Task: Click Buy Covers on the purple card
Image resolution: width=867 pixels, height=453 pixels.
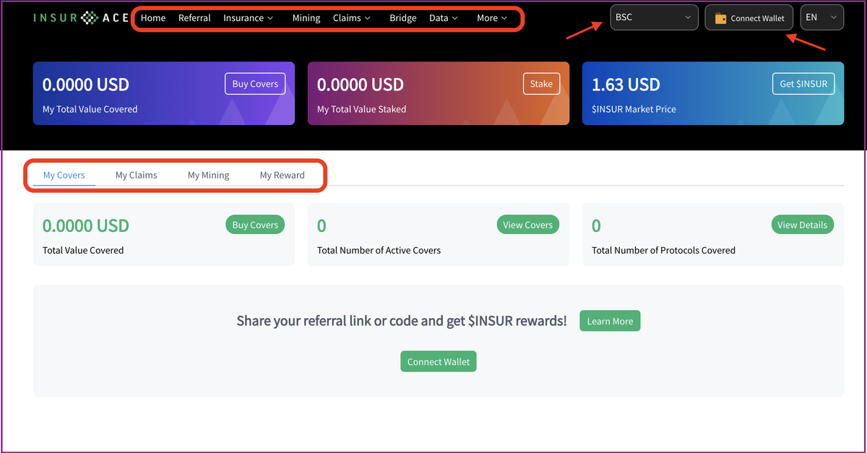Action: [x=255, y=84]
